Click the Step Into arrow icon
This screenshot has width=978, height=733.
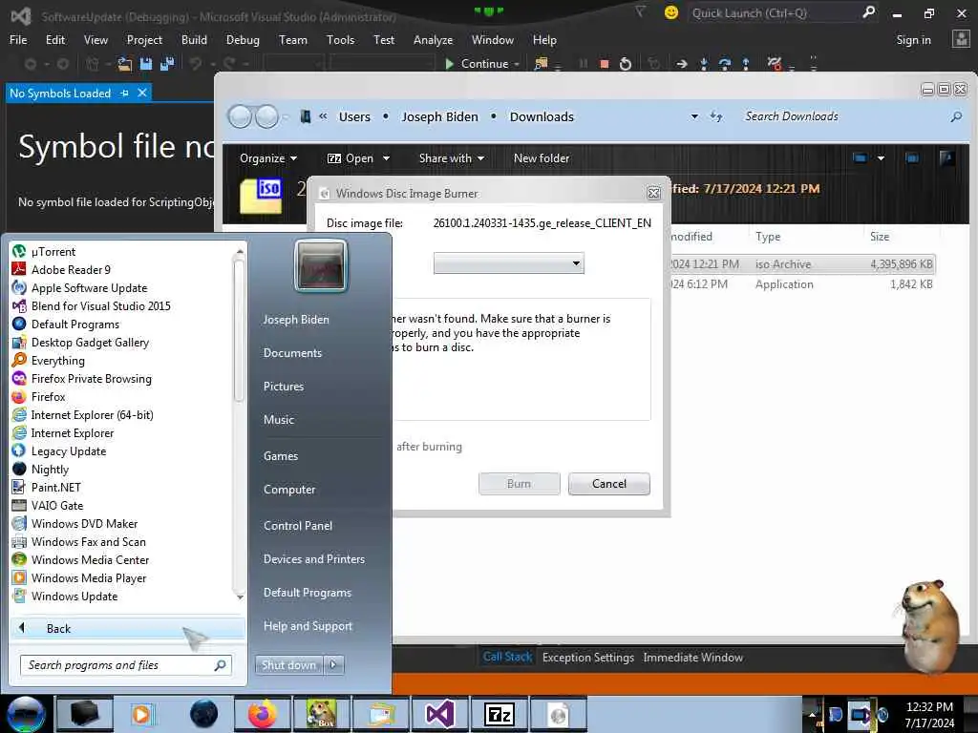(x=704, y=64)
